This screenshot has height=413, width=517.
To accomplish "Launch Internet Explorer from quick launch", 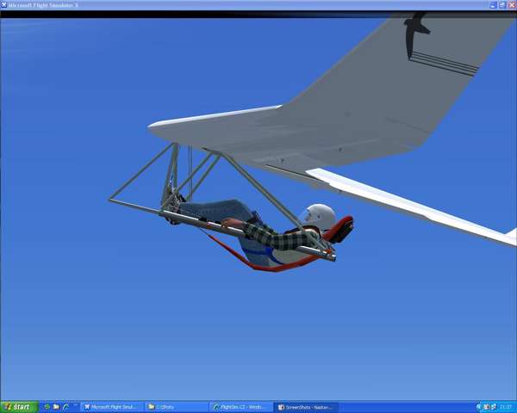I will (65, 407).
